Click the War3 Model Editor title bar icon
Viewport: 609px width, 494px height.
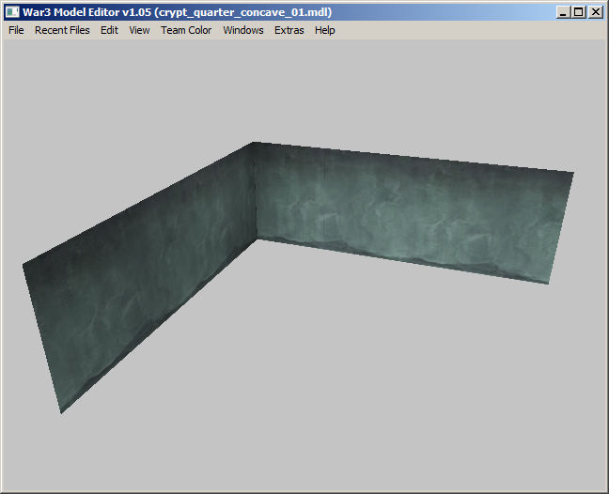pyautogui.click(x=12, y=12)
